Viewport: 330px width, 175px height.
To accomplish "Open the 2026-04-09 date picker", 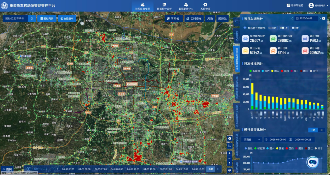I will [306, 19].
